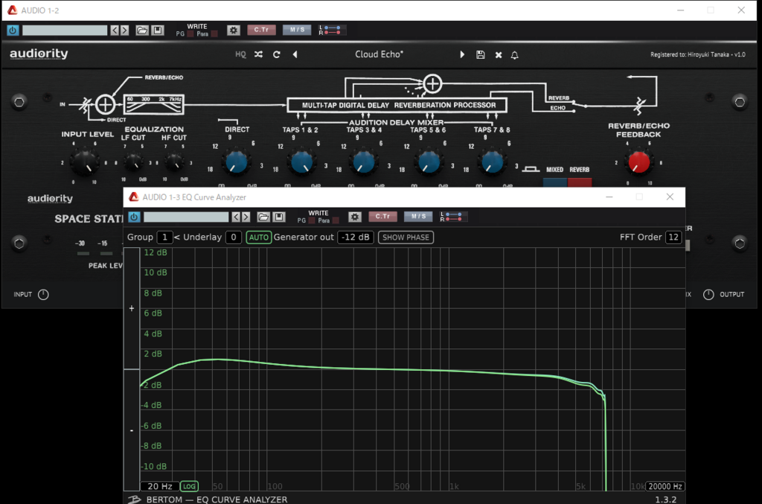Open host preset name field in AUDIO 1-2
Screen dimensions: 762x504
click(65, 30)
